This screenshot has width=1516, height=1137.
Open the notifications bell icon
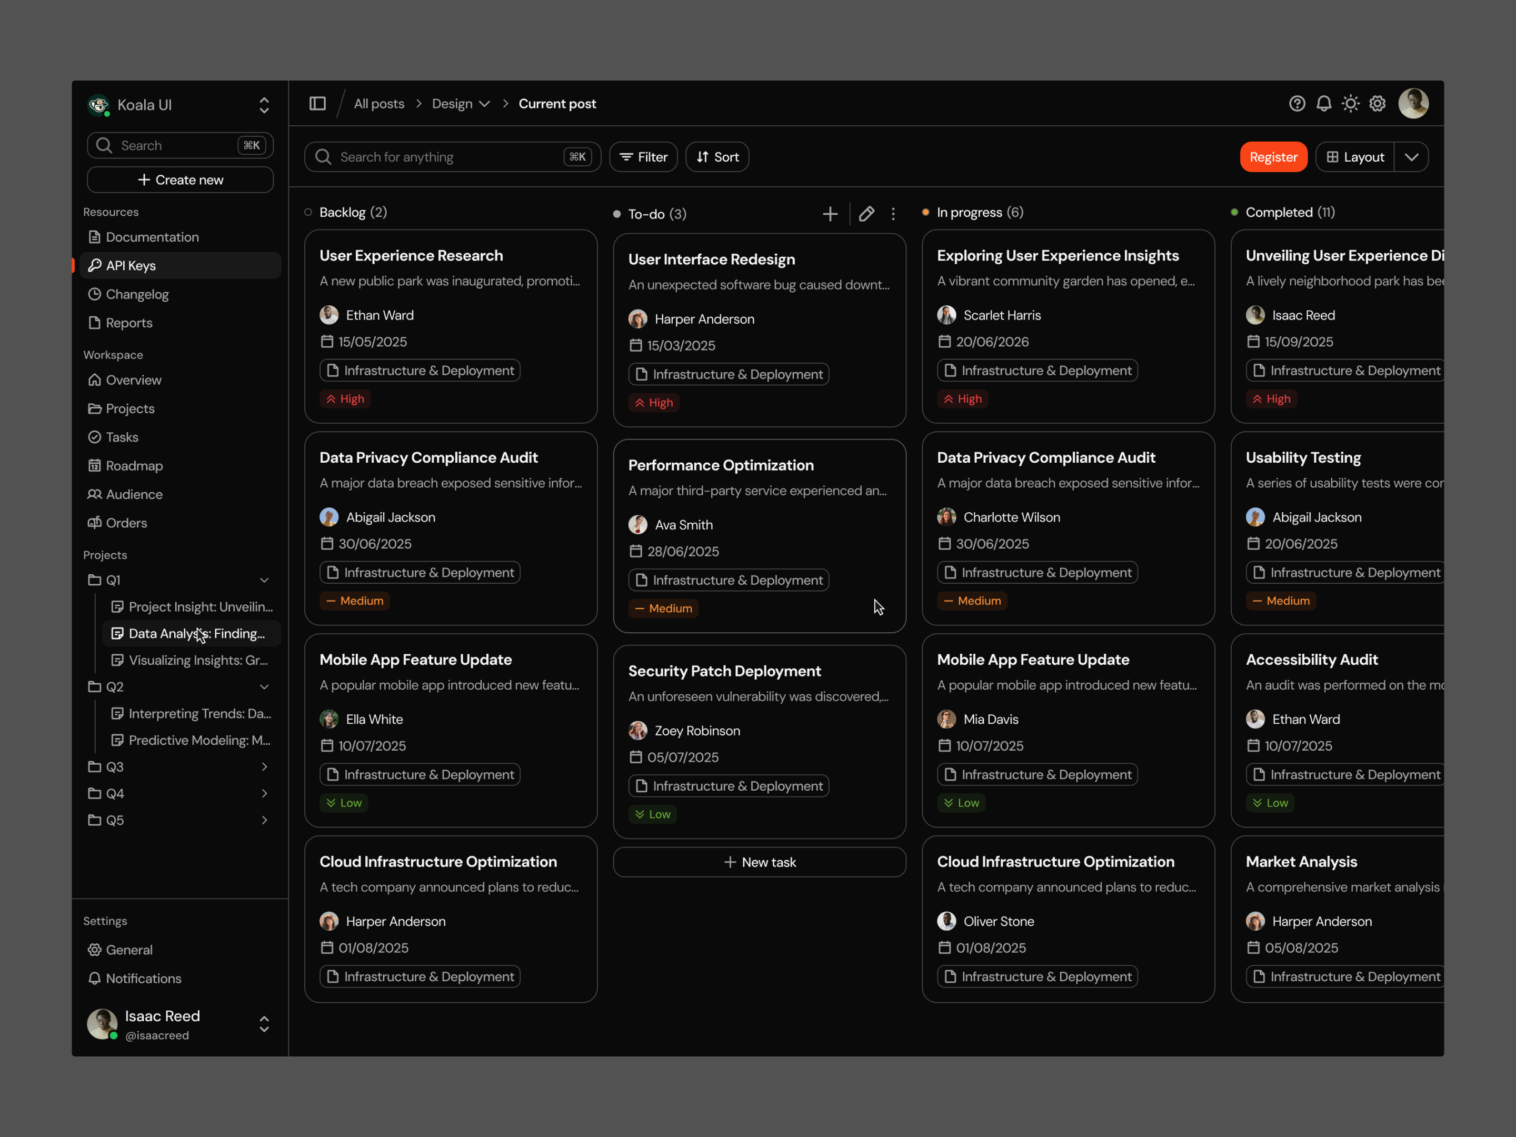(1323, 104)
